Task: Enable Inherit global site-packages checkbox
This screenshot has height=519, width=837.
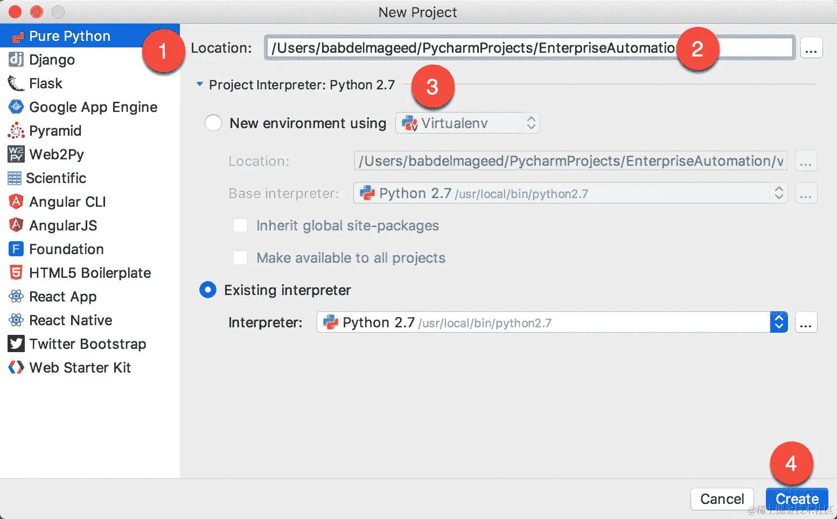Action: (x=240, y=225)
